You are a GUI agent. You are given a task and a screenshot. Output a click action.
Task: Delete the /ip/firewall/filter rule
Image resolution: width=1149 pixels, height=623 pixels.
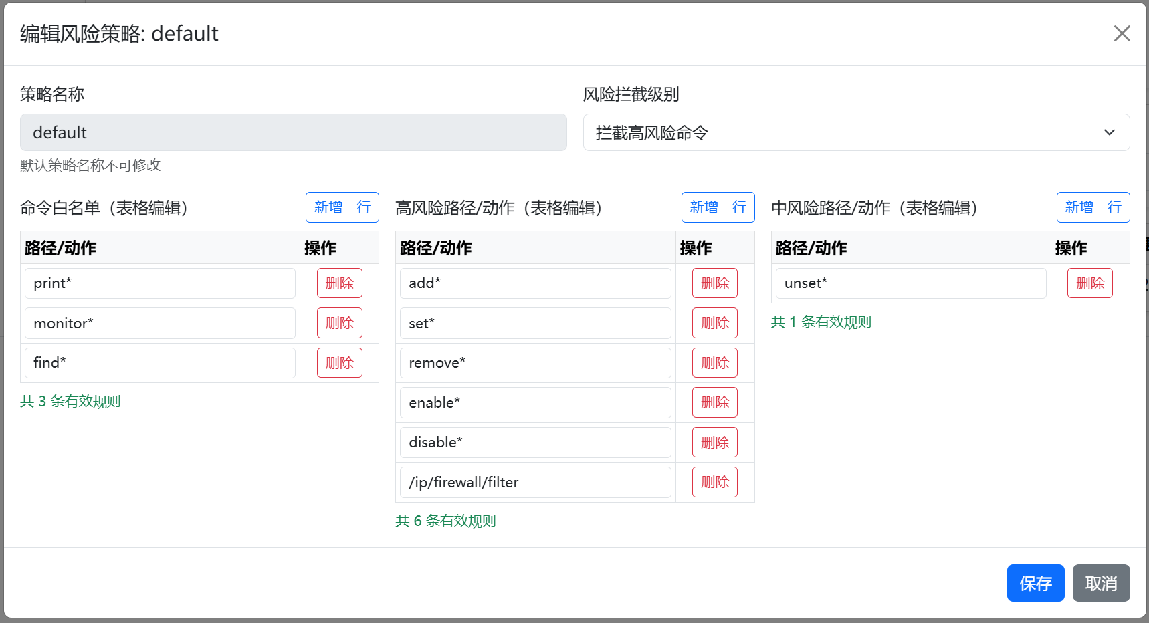714,482
